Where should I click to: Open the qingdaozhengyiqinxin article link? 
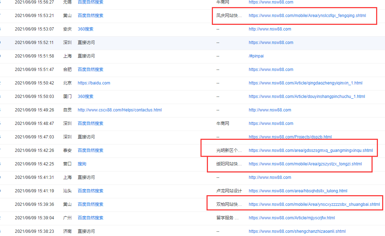(306, 83)
